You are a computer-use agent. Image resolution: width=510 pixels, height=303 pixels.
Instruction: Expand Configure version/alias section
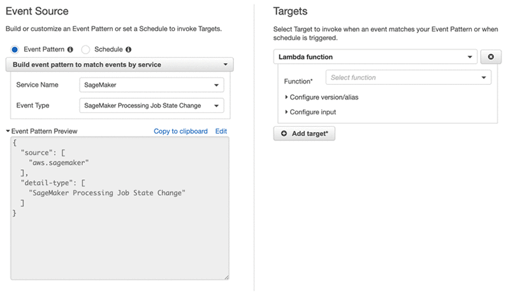tap(319, 98)
